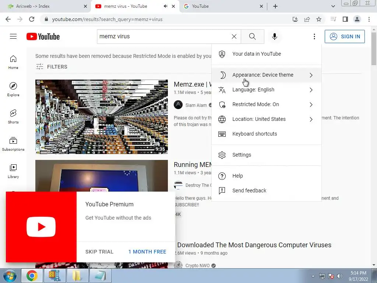Viewport: 377px width, 283px height.
Task: Open the Chrome side panel icon
Action: point(345,19)
